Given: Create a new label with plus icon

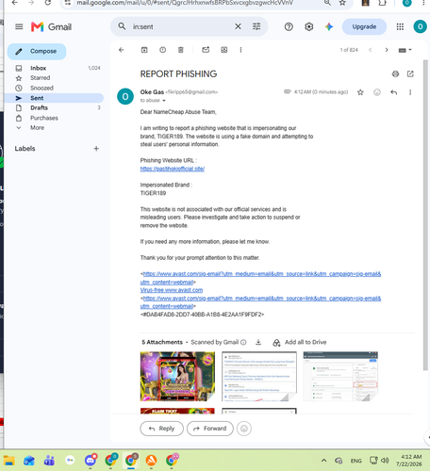Looking at the screenshot, I should coord(96,149).
